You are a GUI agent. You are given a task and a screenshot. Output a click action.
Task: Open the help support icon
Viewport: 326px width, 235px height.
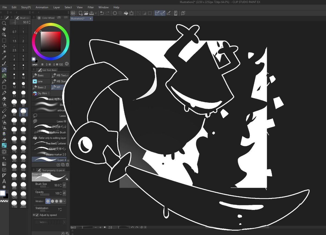(x=183, y=13)
